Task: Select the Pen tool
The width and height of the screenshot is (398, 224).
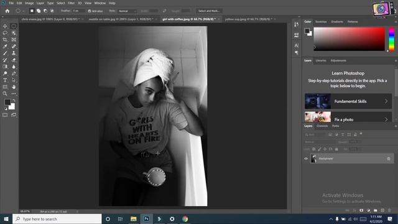Action: click(x=14, y=73)
